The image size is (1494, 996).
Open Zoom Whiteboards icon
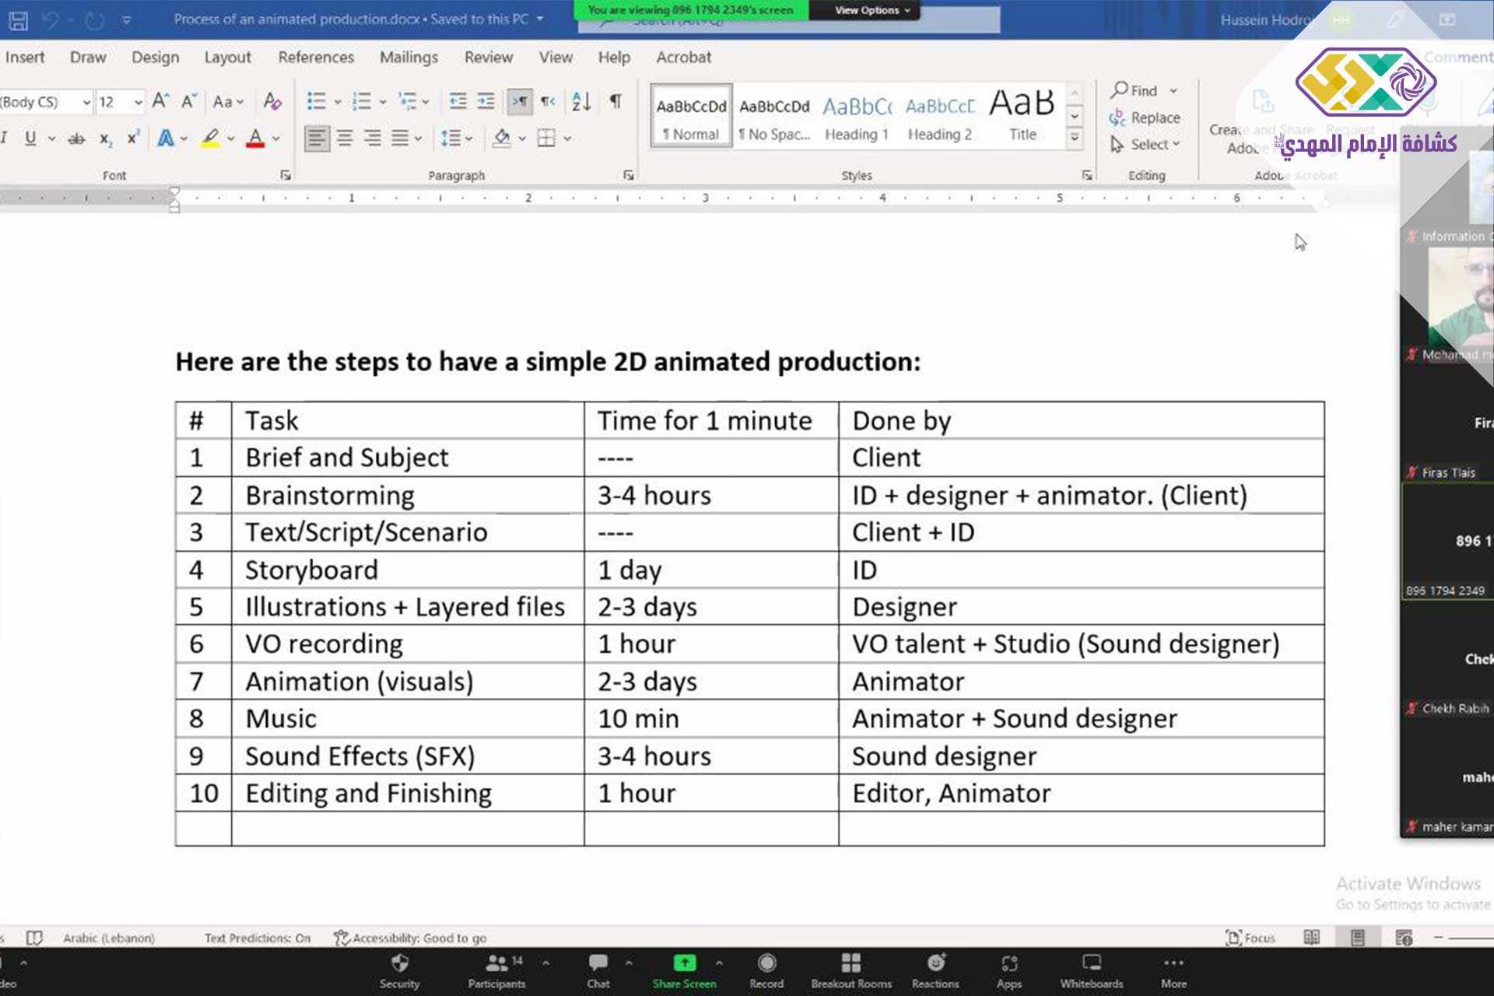[x=1091, y=970]
